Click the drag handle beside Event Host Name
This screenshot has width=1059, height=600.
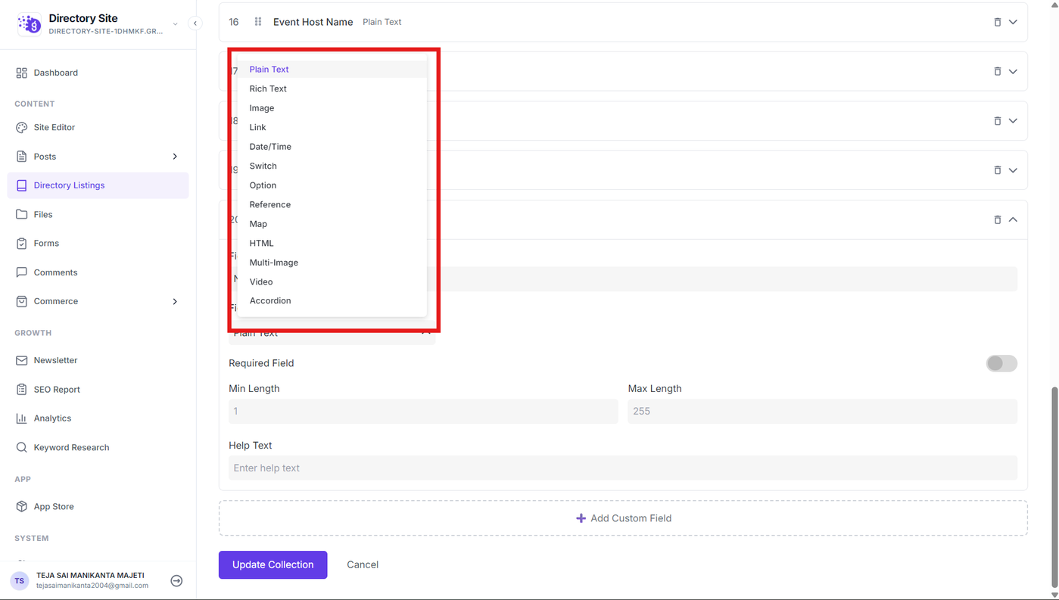coord(258,22)
